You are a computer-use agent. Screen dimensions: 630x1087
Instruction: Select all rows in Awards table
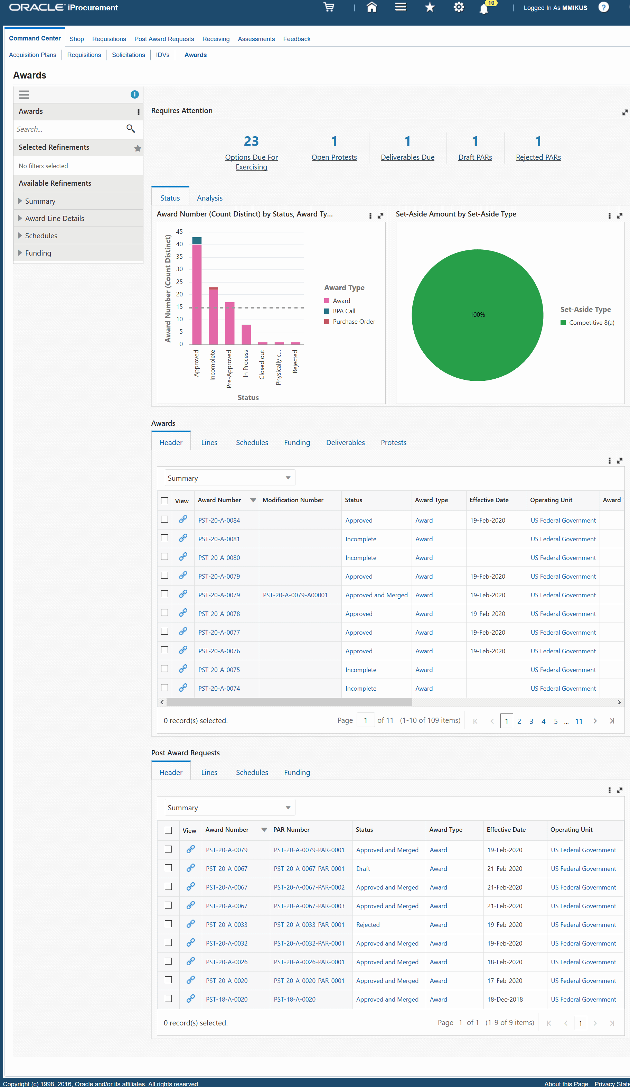164,501
